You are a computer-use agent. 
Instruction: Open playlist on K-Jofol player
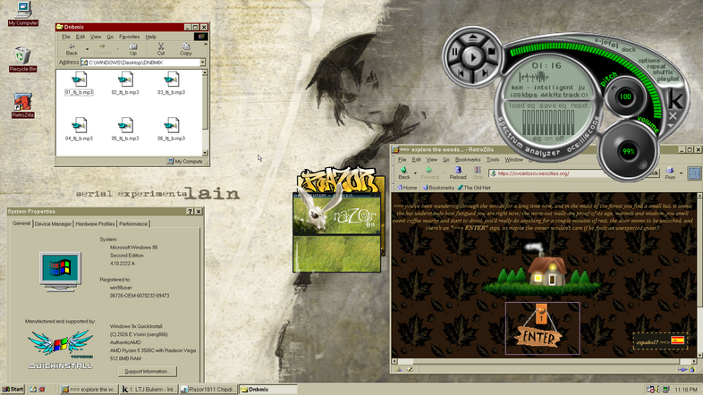point(667,79)
